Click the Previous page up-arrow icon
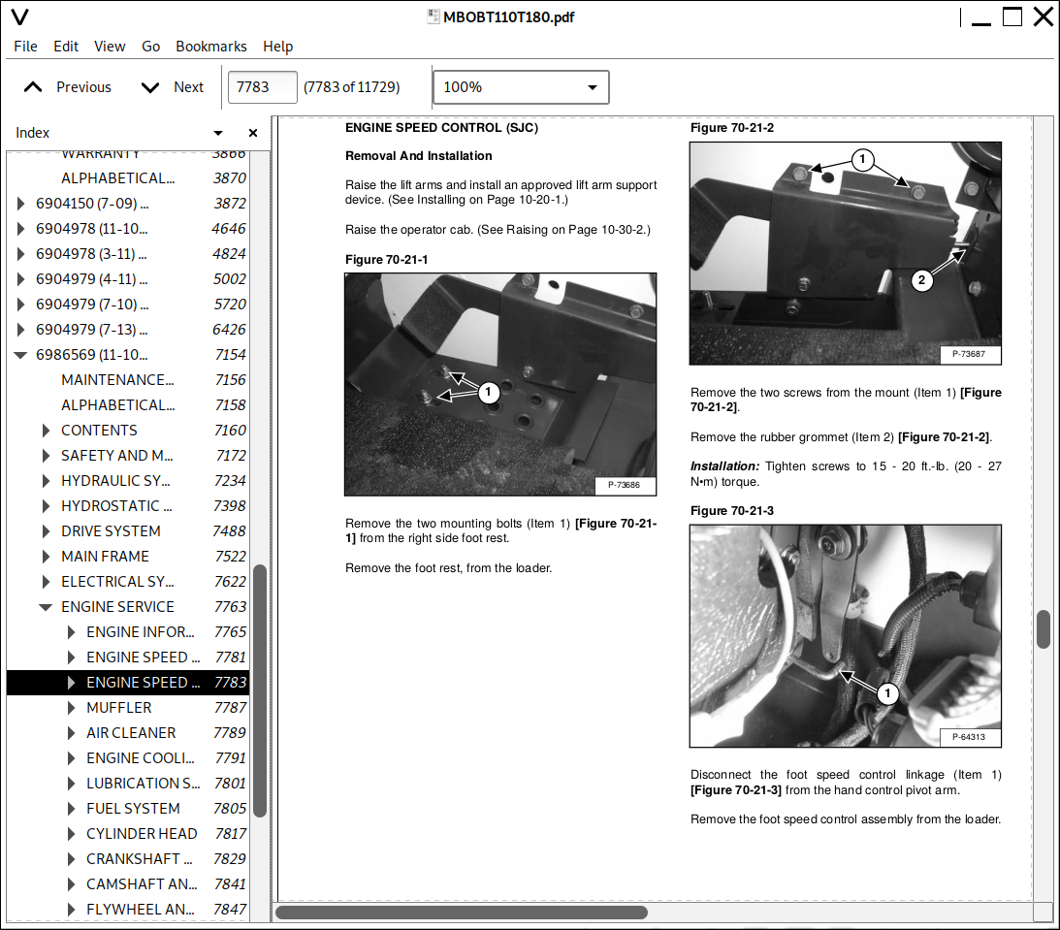The image size is (1060, 930). pos(33,87)
